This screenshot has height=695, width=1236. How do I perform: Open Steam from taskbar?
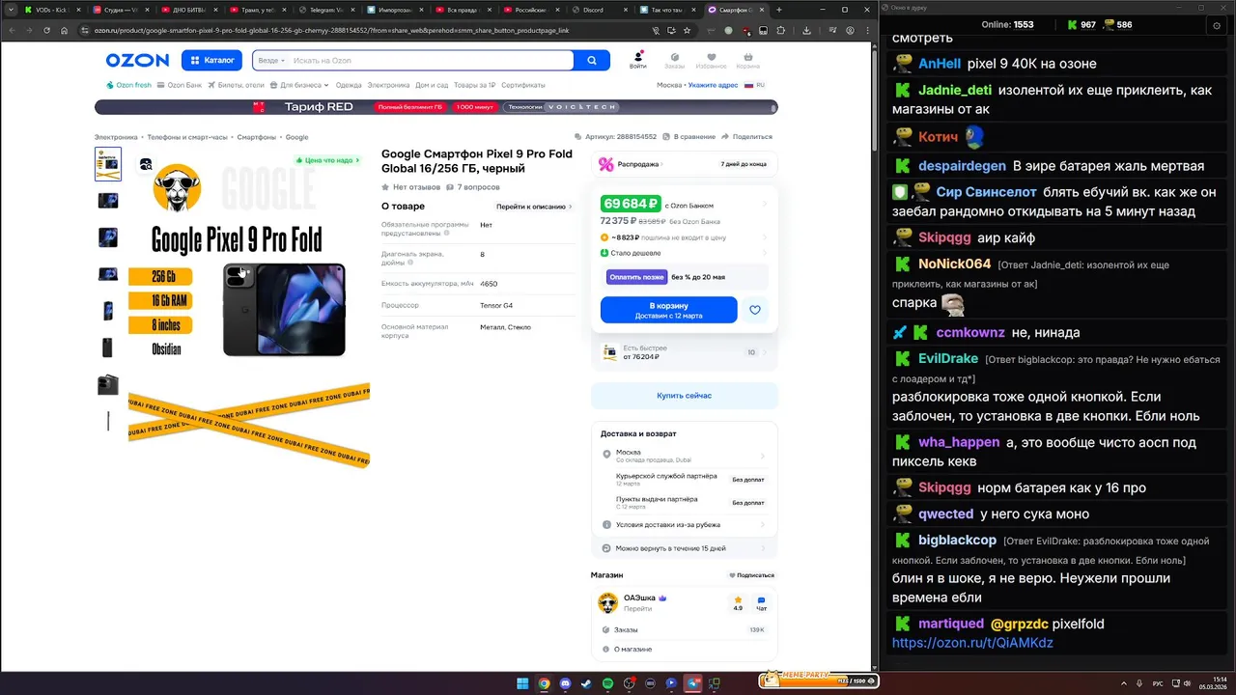coord(586,683)
